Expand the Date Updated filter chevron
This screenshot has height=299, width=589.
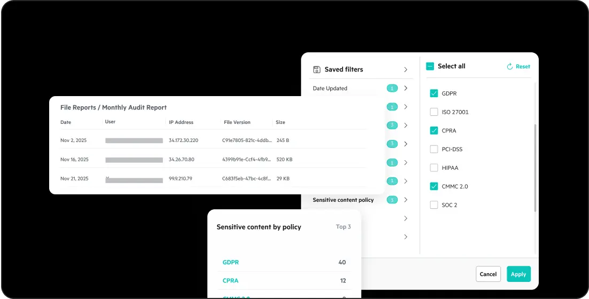pos(406,88)
